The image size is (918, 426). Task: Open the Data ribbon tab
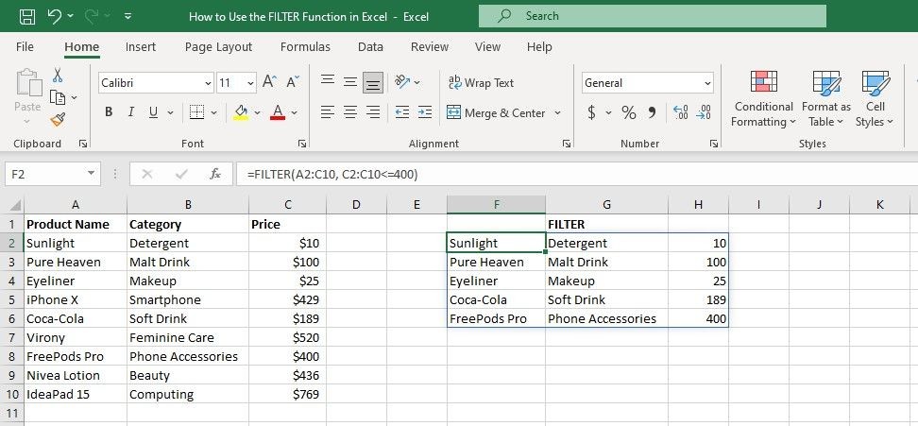coord(370,47)
